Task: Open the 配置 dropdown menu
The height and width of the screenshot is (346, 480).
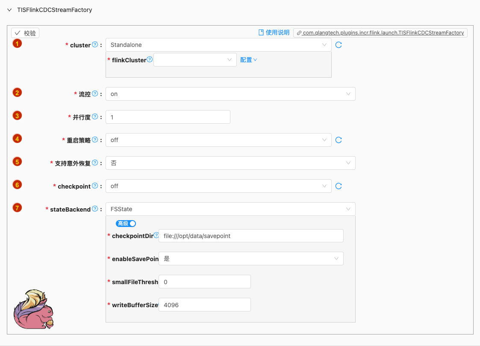Action: tap(248, 60)
